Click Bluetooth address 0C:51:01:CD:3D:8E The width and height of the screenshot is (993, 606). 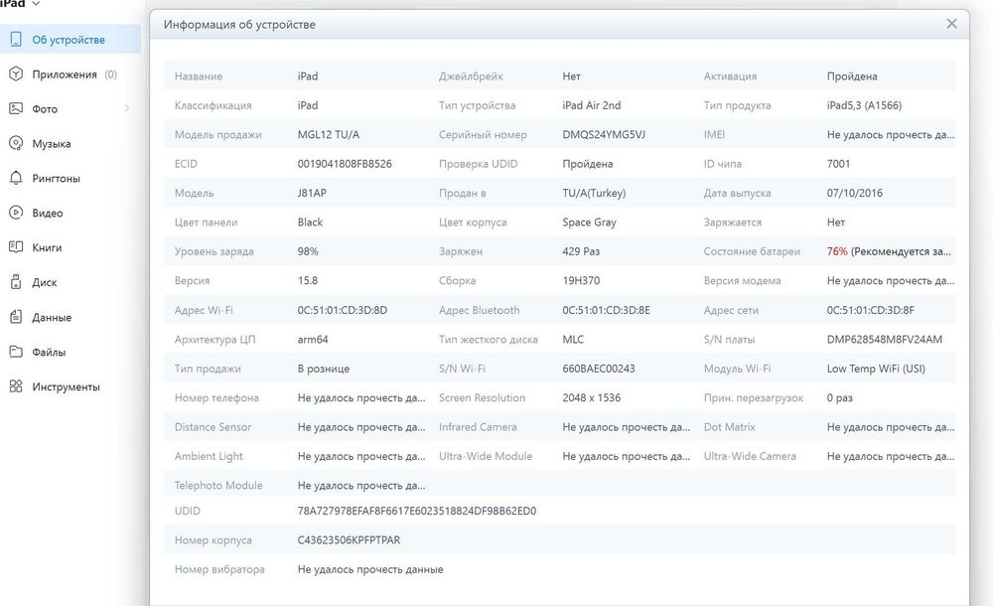tap(606, 310)
